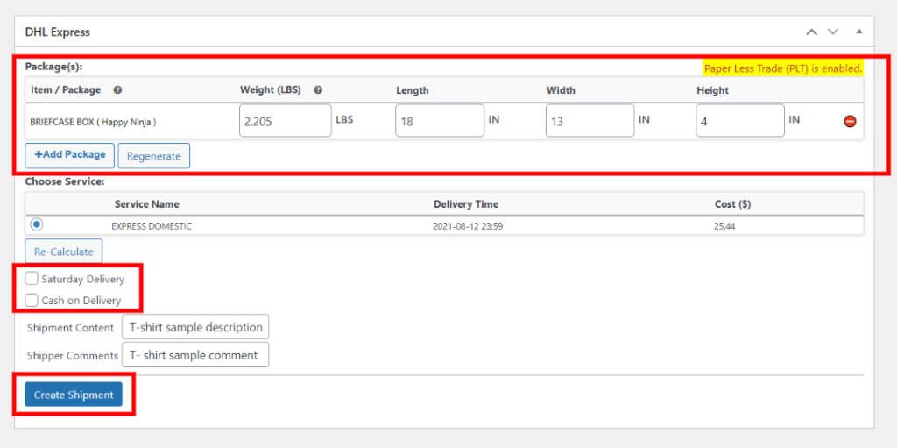The image size is (897, 448).
Task: Remove the BRIEFCASE BOX package row
Action: click(850, 122)
